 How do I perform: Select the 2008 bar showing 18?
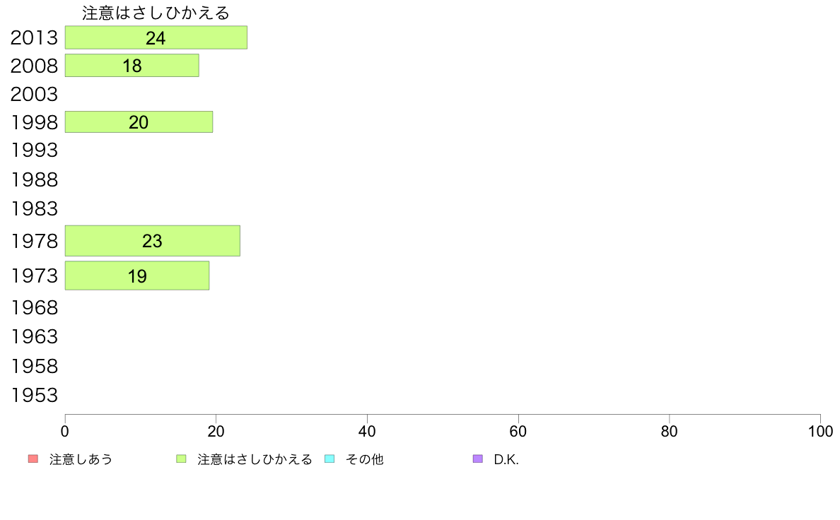132,65
